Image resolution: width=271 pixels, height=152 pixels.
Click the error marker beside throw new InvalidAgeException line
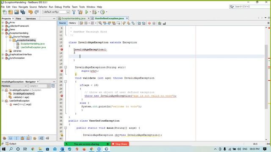point(62,96)
